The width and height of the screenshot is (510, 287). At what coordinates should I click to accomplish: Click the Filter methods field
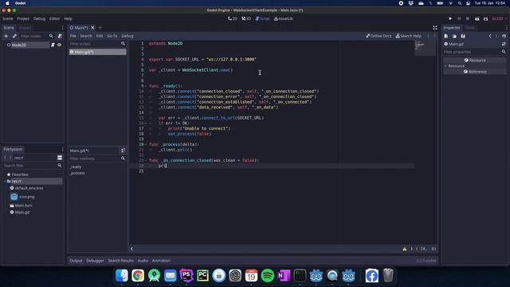pyautogui.click(x=97, y=159)
